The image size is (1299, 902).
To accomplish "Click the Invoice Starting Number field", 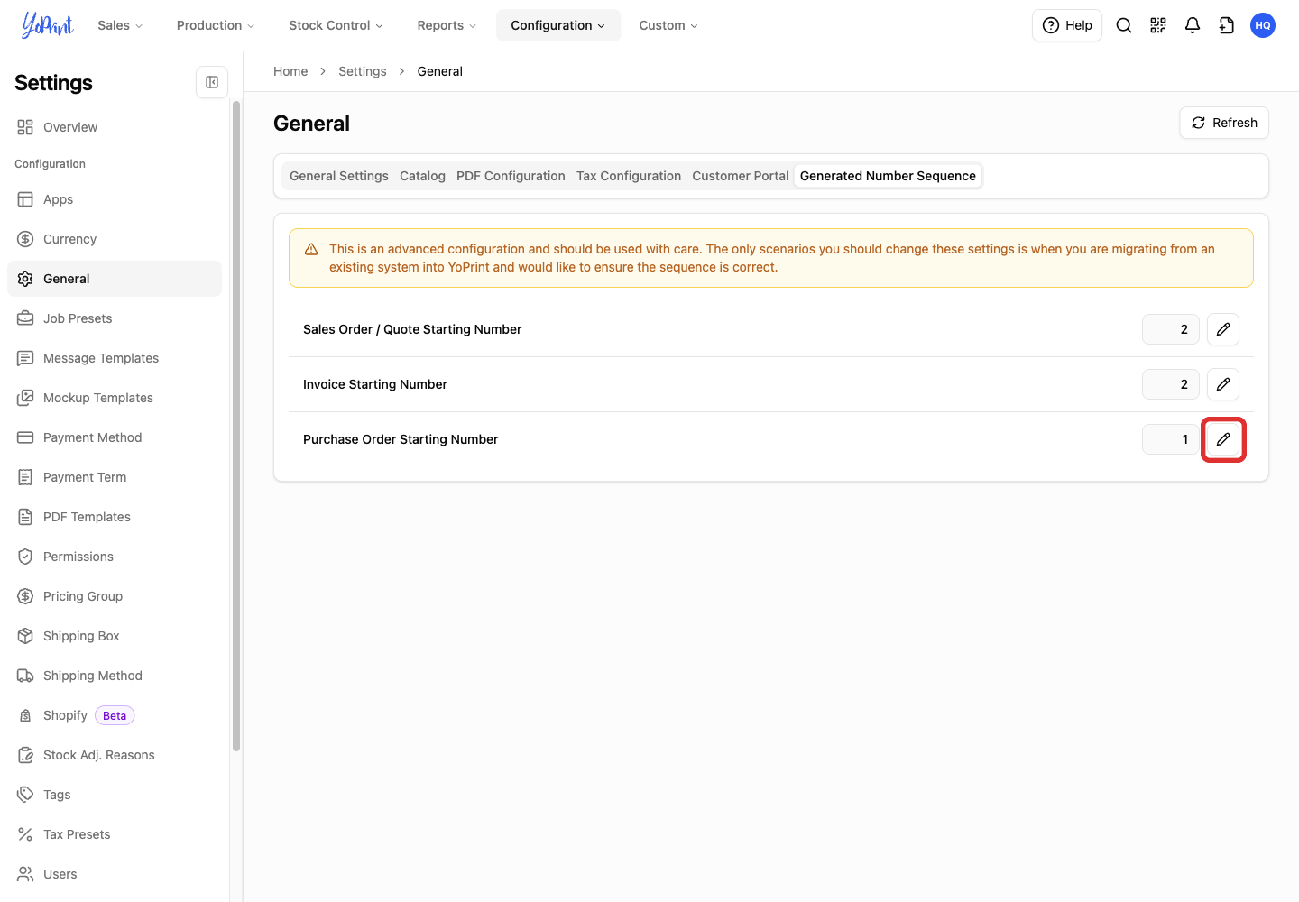I will (x=1171, y=384).
